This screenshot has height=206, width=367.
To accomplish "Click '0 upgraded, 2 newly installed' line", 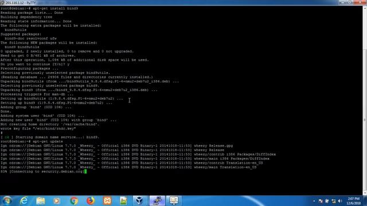I will (67, 51).
